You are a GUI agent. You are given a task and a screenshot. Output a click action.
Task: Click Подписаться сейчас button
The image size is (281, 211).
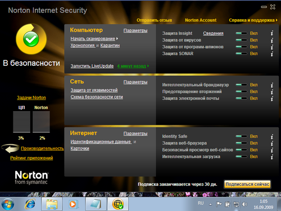point(247,184)
